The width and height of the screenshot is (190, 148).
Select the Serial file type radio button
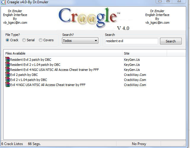[x=24, y=40]
